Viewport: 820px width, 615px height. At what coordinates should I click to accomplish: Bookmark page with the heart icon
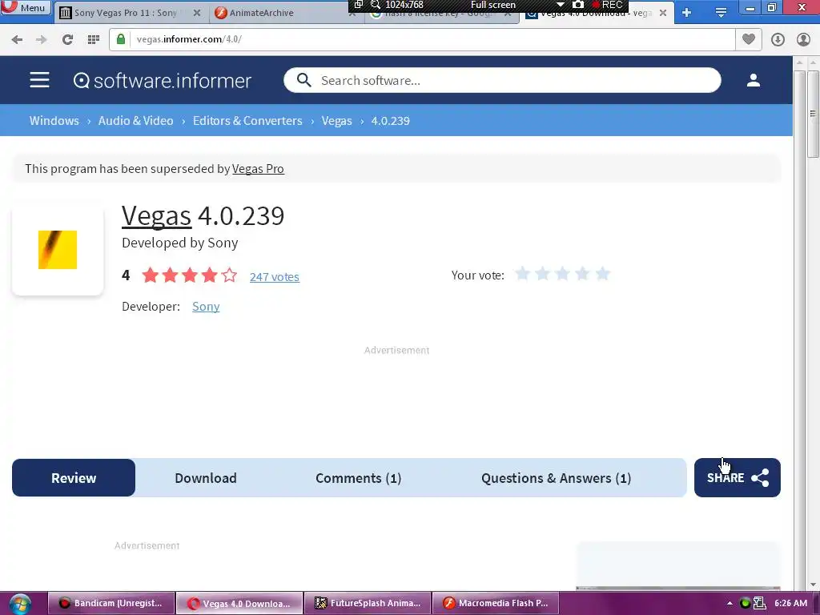coord(749,39)
